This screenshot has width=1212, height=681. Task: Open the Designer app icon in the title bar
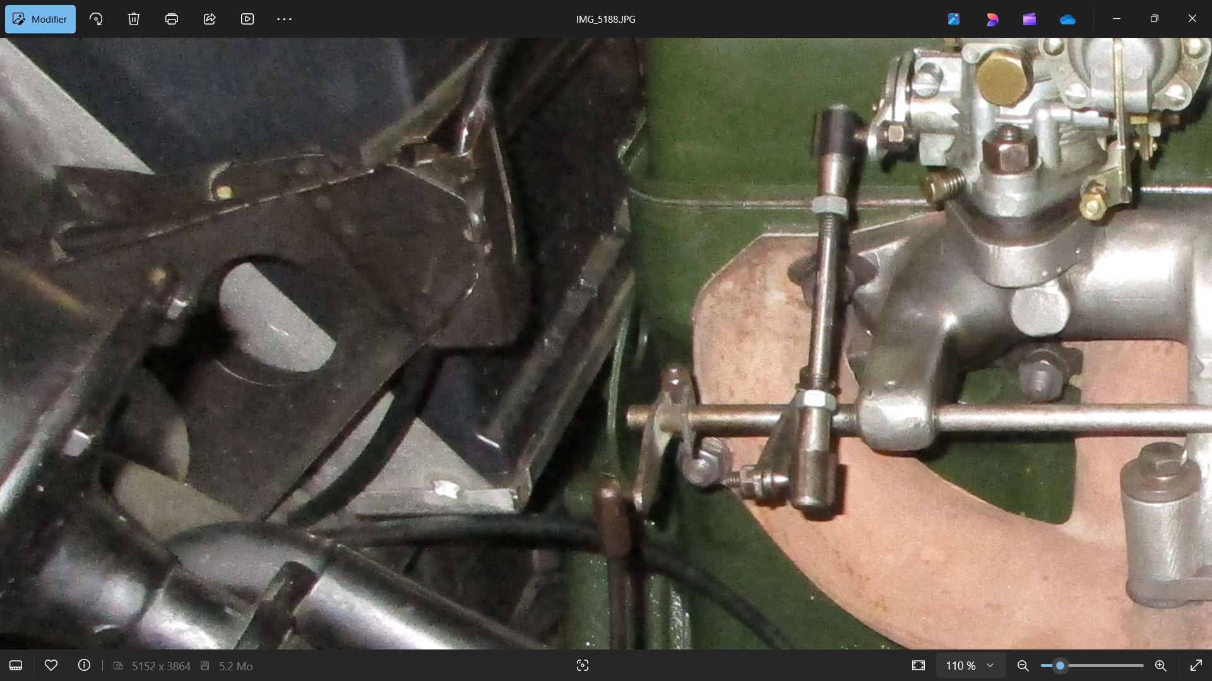pos(992,19)
